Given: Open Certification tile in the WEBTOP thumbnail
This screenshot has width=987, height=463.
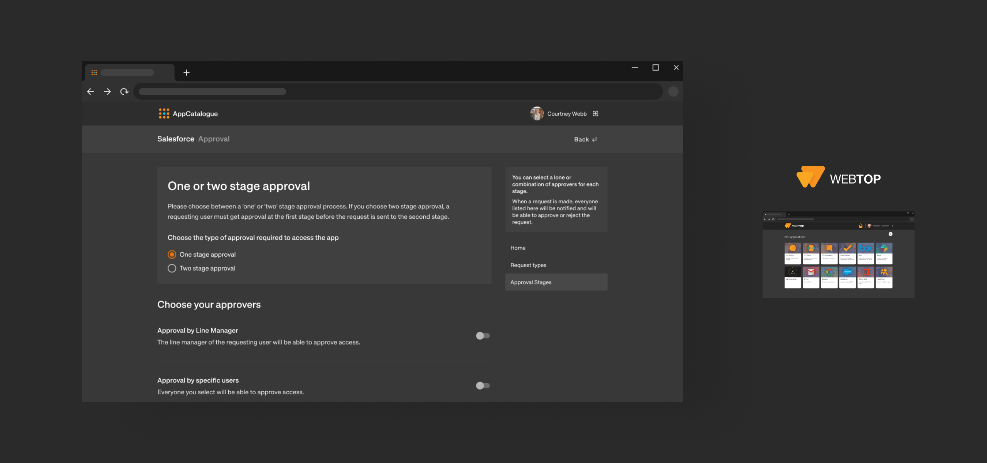Looking at the screenshot, I should [x=847, y=253].
